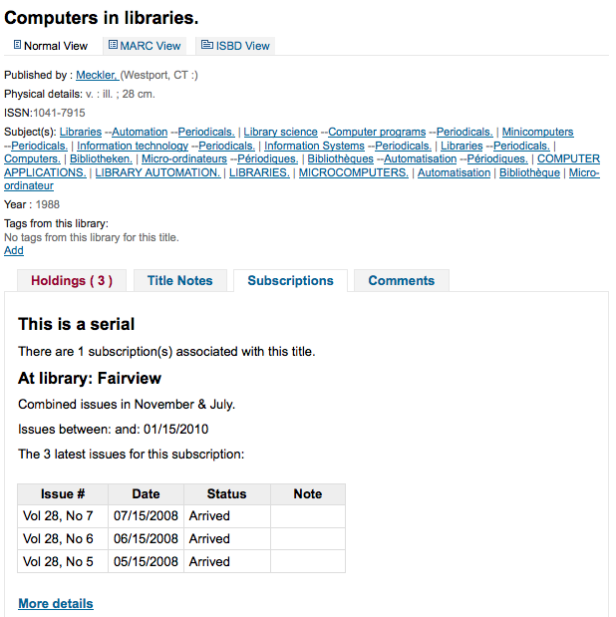Switch to the Title Notes tab
The image size is (616, 617).
point(180,280)
